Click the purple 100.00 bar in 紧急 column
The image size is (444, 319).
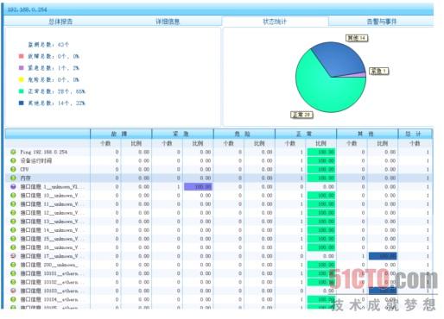click(198, 187)
